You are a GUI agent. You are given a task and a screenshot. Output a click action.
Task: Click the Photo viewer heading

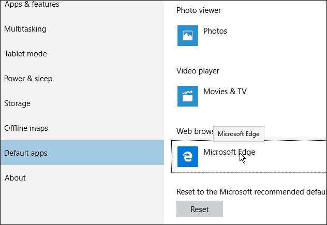click(199, 10)
